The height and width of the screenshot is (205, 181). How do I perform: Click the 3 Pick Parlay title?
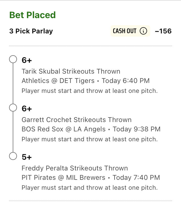coord(31,31)
